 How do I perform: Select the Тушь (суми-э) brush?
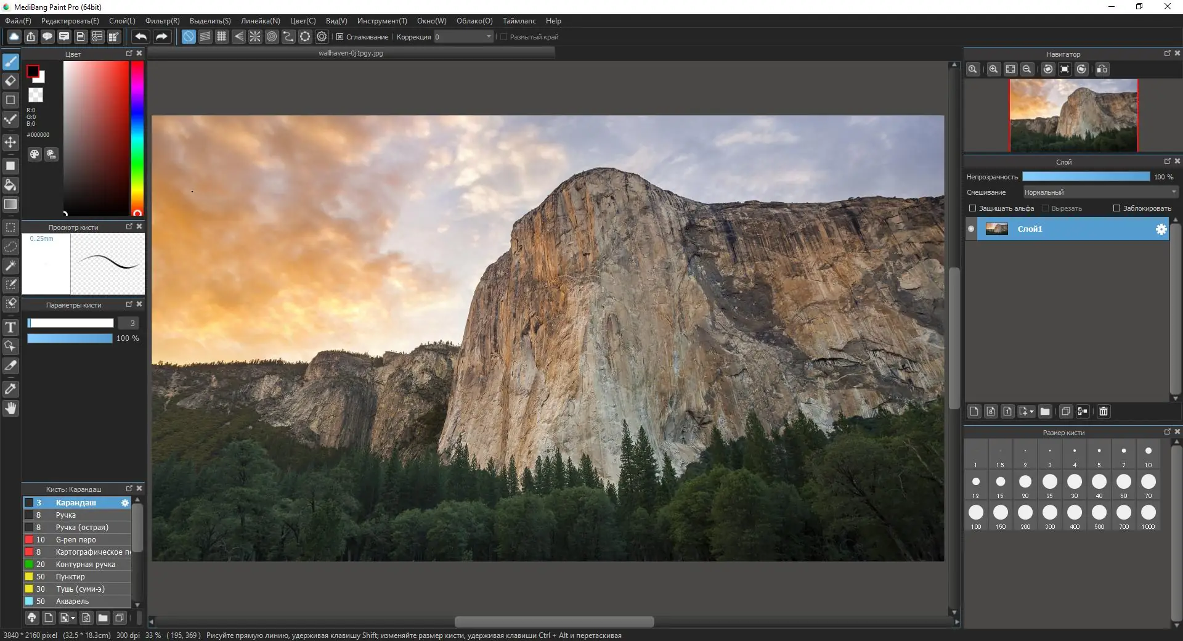point(77,589)
